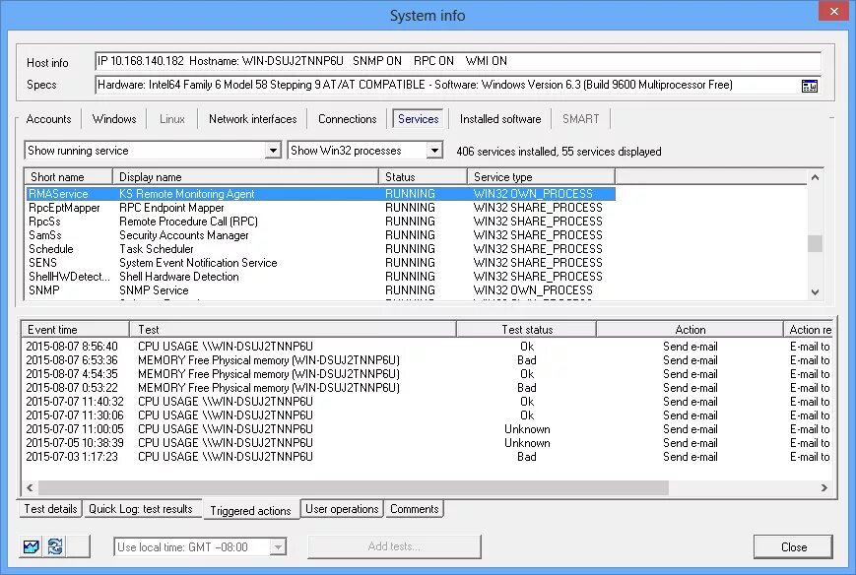The width and height of the screenshot is (856, 575).
Task: Select event 2015-07-07 11:00:05
Action: tap(428, 429)
